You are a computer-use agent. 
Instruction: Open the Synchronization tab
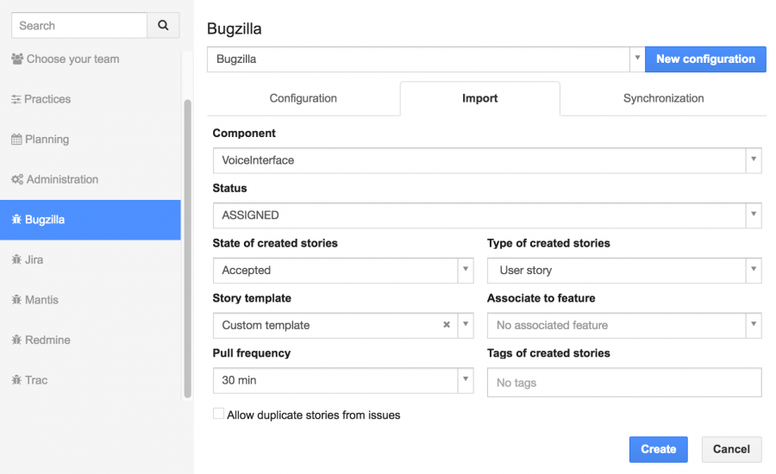(663, 98)
